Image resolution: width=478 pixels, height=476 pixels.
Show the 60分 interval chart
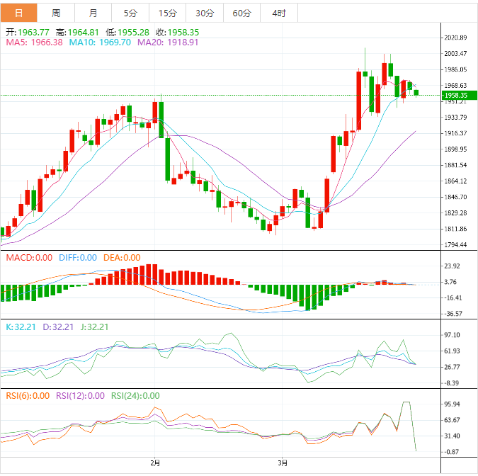[241, 13]
